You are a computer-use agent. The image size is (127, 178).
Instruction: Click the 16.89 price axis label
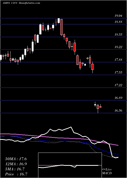tap(118, 98)
